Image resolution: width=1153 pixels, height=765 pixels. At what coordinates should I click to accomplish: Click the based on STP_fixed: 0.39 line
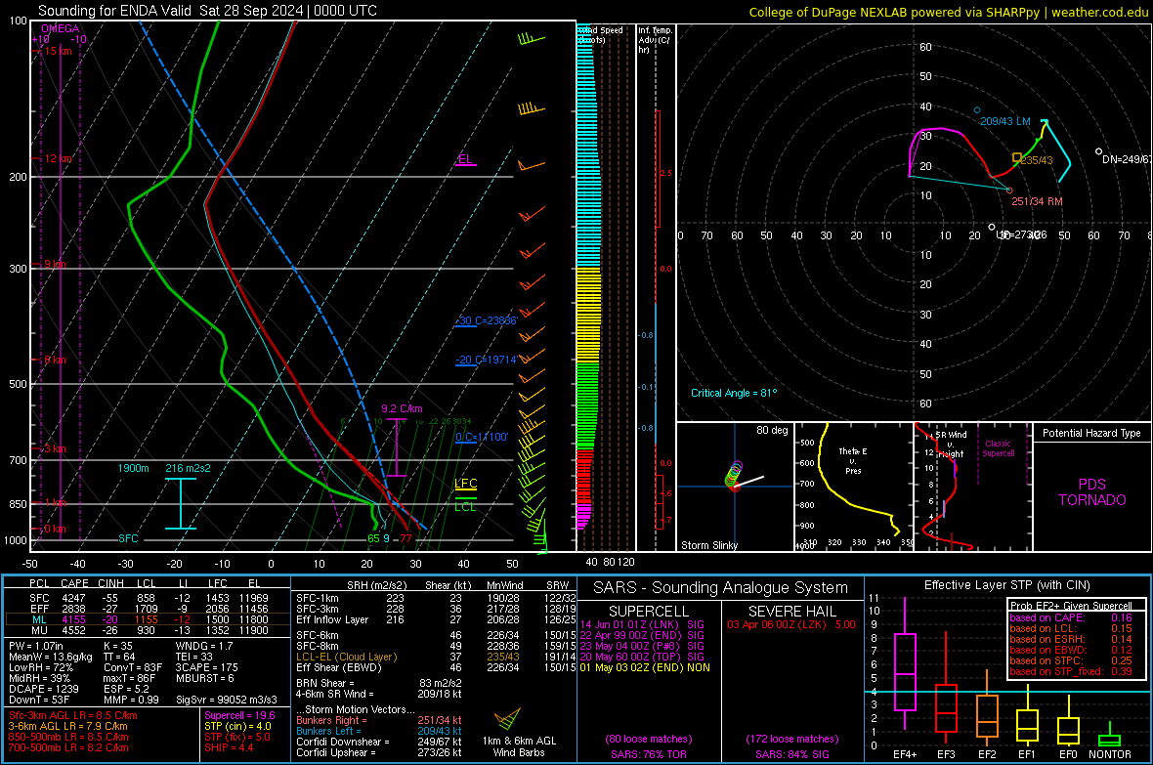tap(1071, 671)
